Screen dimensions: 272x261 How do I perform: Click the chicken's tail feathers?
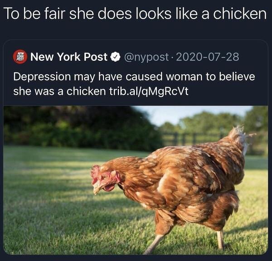coord(239,136)
